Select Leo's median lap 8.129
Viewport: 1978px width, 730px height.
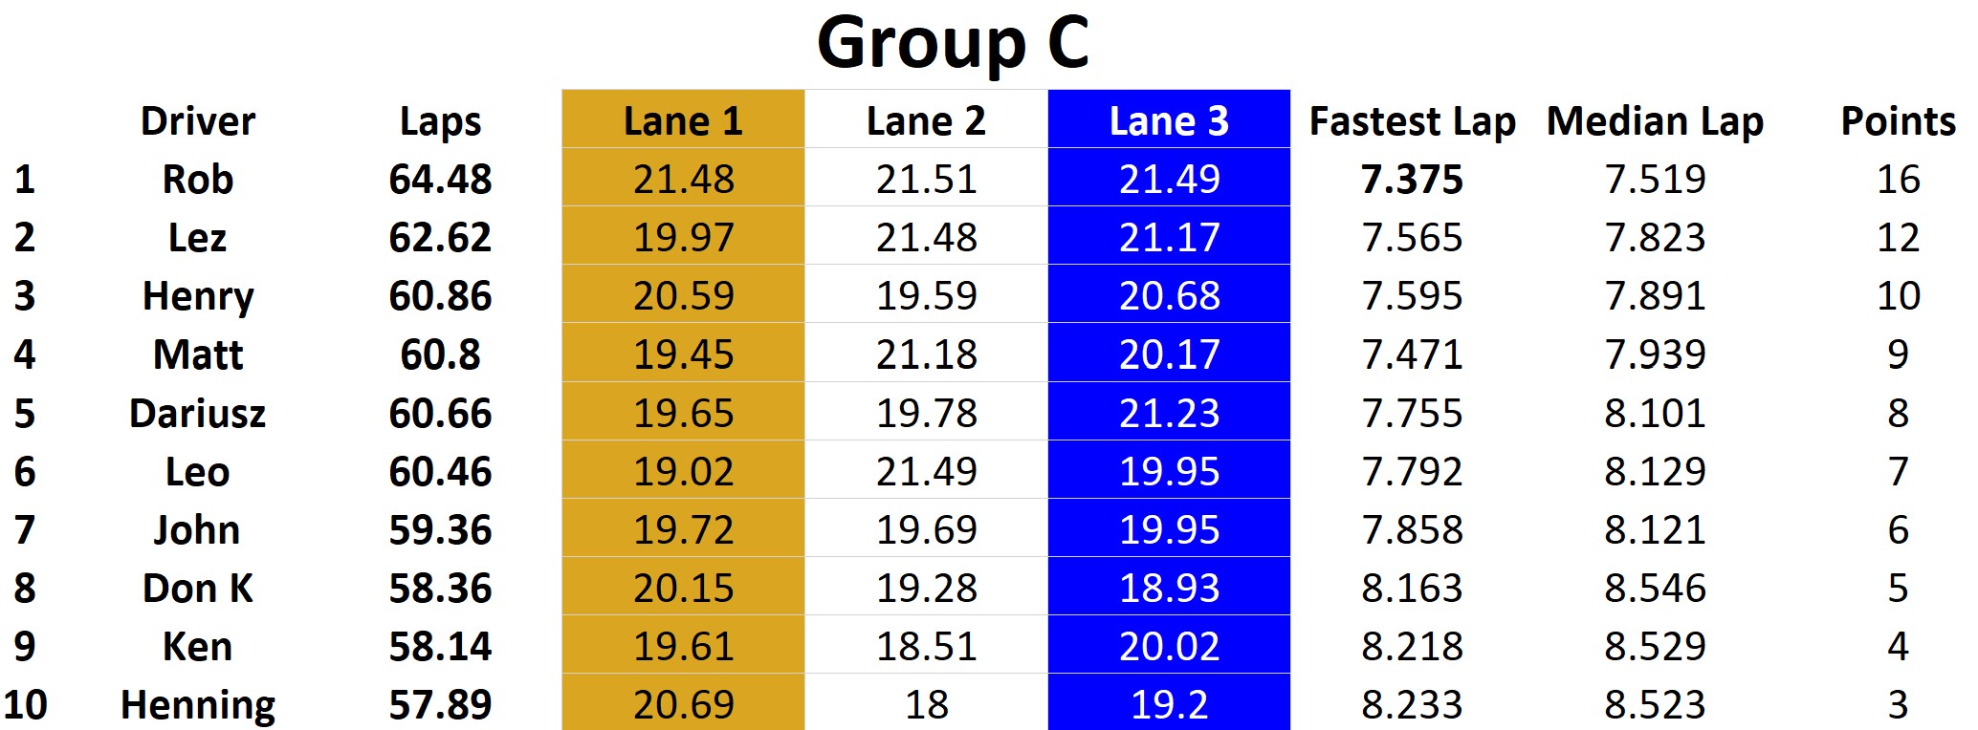coord(1655,471)
